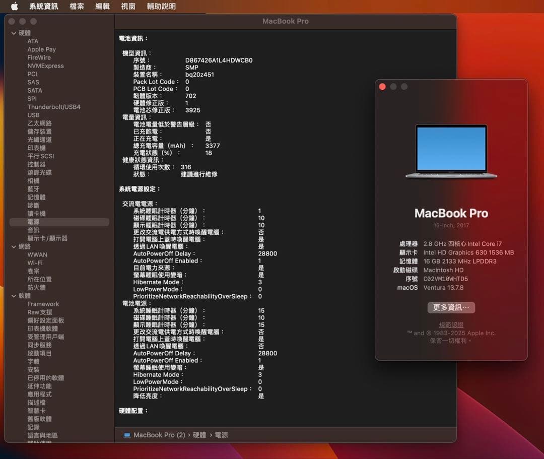
Task: Select 受管理用戶端 in the software list
Action: (45, 337)
